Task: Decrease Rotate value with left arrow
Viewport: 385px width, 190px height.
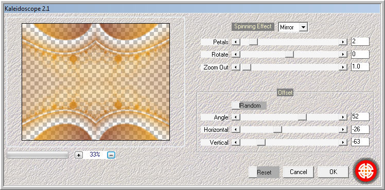Action: click(236, 54)
